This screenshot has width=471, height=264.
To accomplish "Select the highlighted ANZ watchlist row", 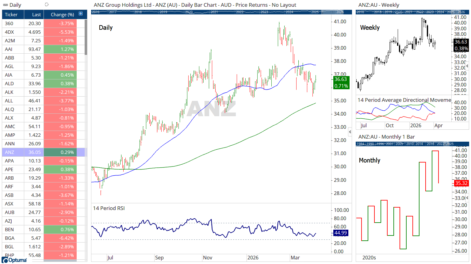I will [43, 152].
